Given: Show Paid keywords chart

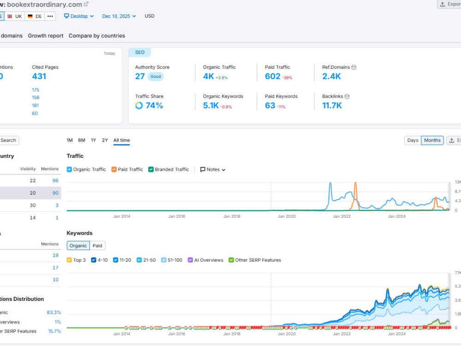Looking at the screenshot, I should (x=97, y=246).
